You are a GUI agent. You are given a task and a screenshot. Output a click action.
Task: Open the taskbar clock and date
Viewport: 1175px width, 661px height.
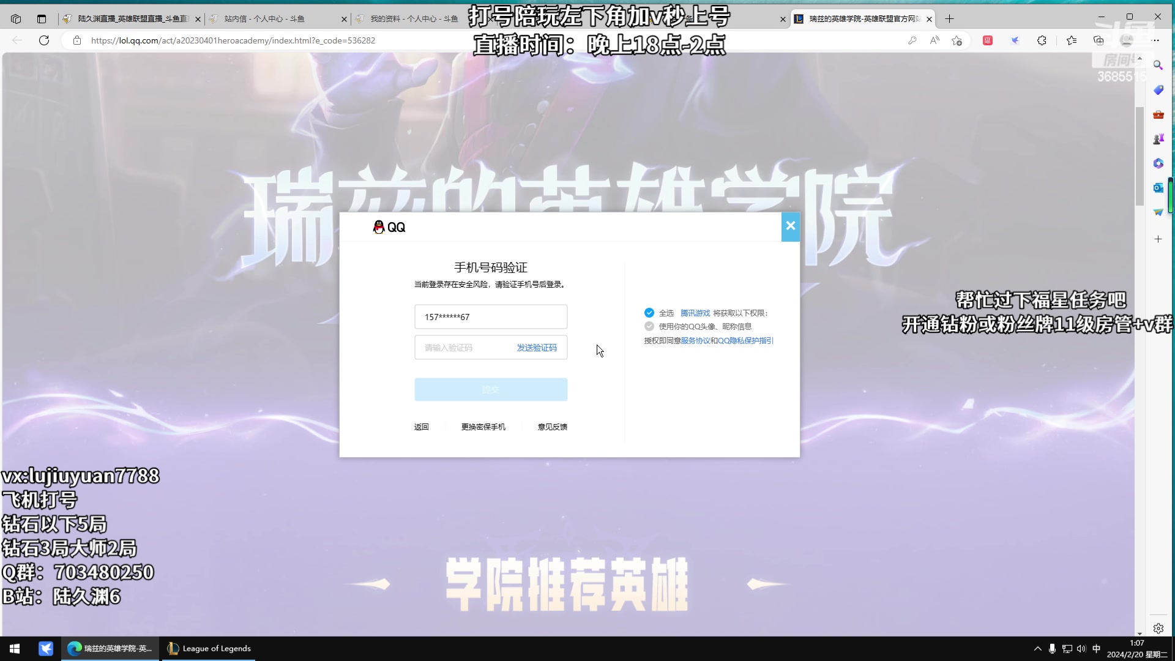click(x=1137, y=649)
